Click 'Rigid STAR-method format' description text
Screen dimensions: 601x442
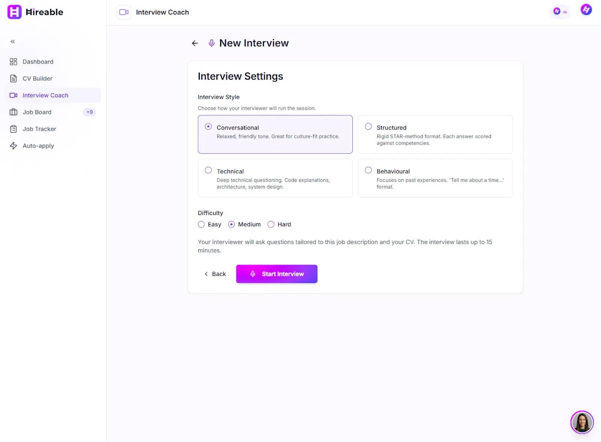pyautogui.click(x=434, y=140)
